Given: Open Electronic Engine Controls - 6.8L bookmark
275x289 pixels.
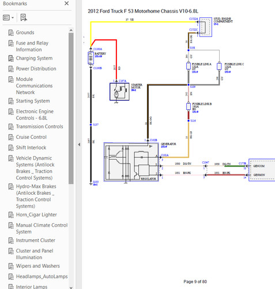Looking at the screenshot, I should (x=35, y=114).
